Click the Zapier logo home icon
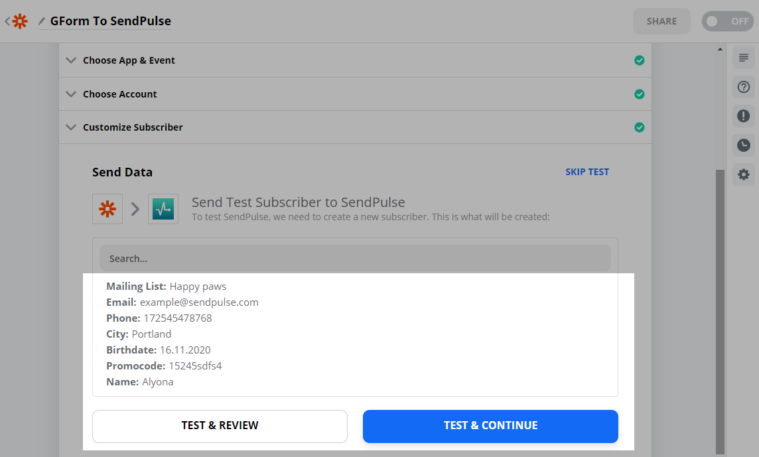The width and height of the screenshot is (759, 457). [x=20, y=21]
